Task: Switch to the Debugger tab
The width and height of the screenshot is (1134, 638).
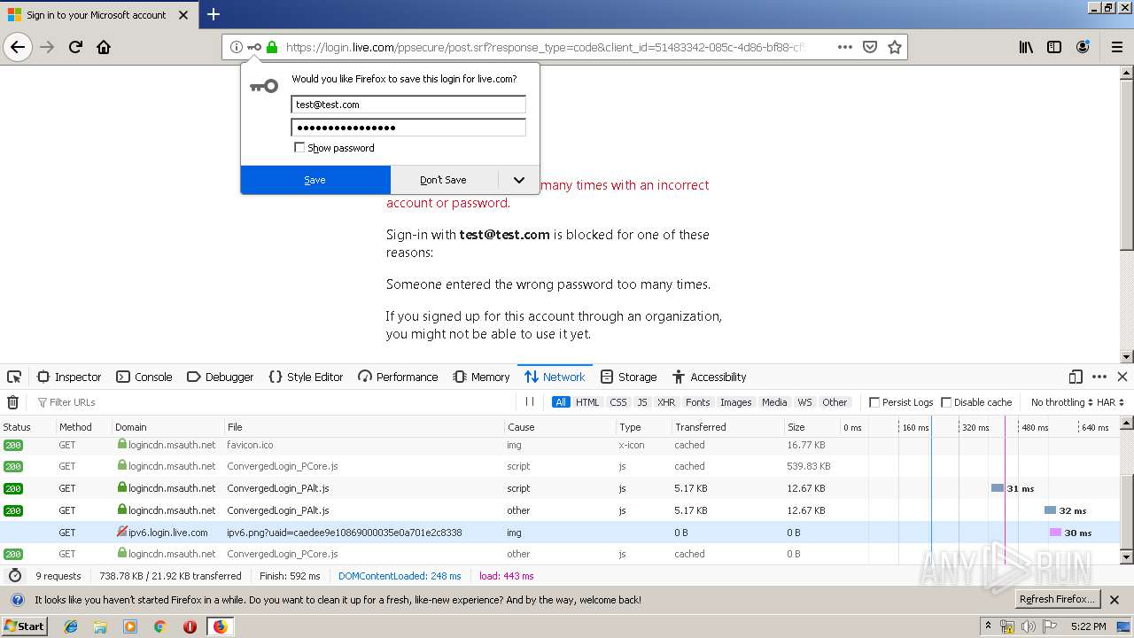Action: 221,377
